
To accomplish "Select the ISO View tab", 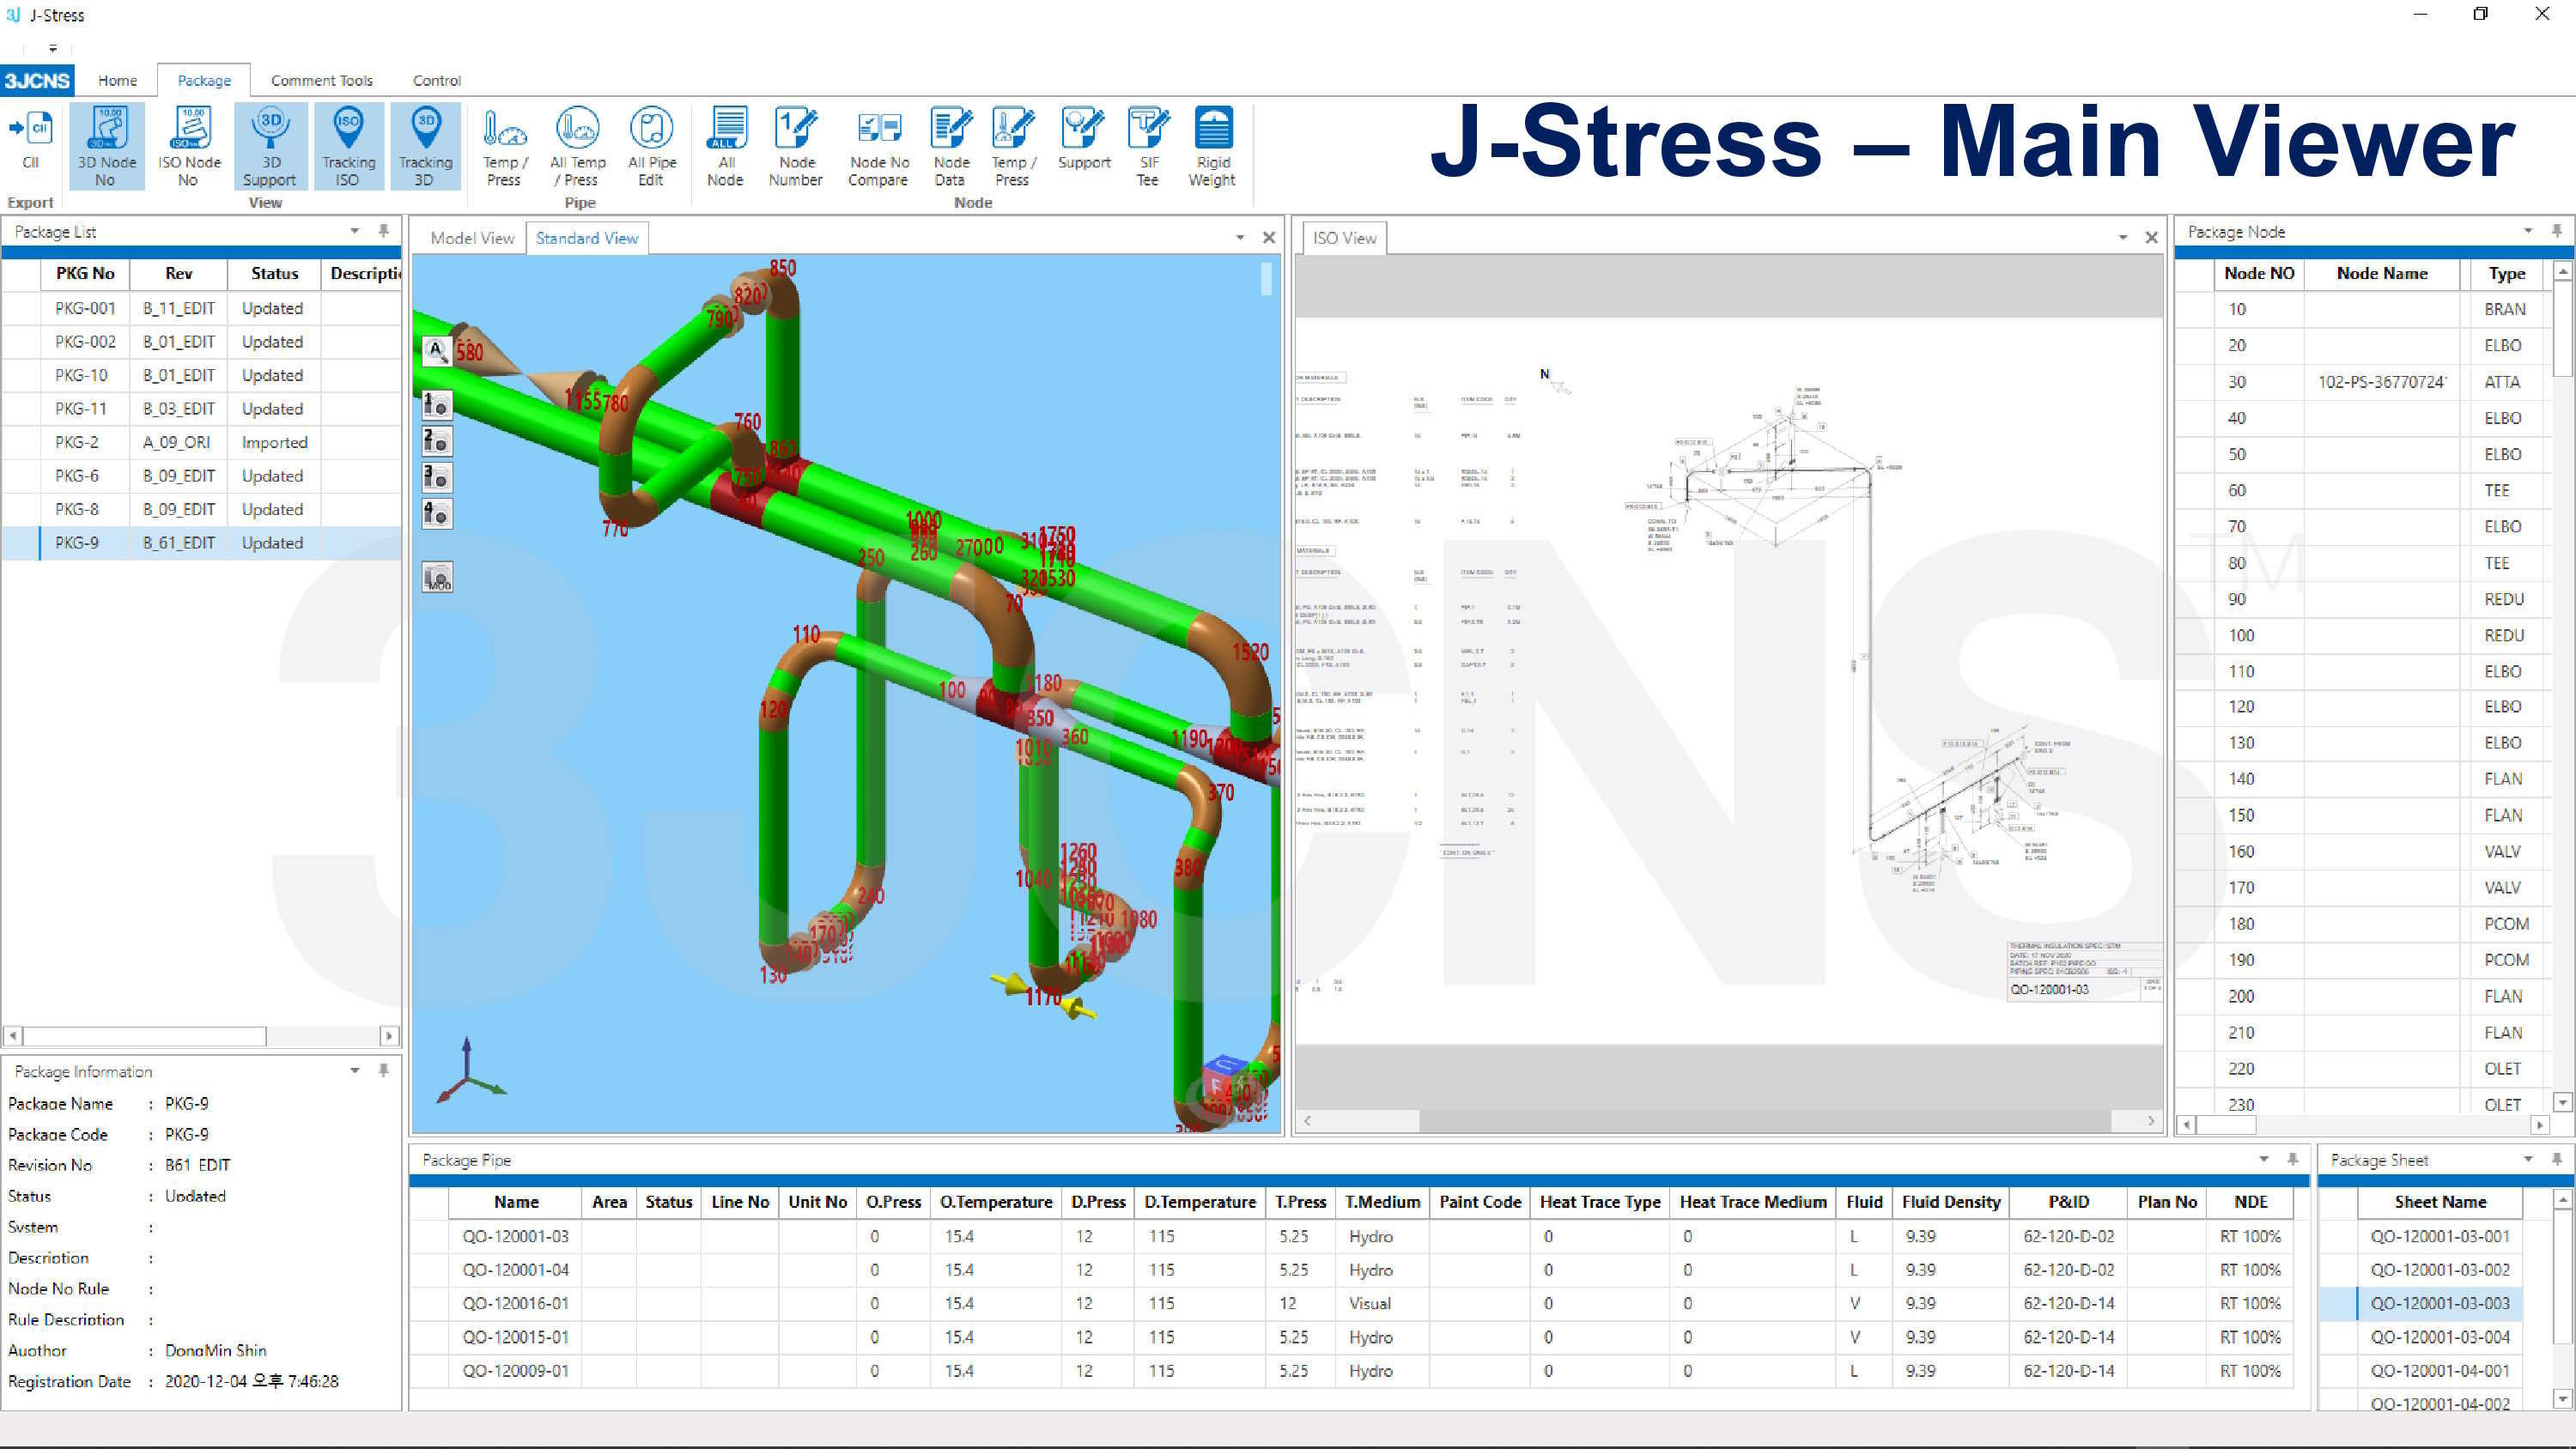I will click(1344, 238).
